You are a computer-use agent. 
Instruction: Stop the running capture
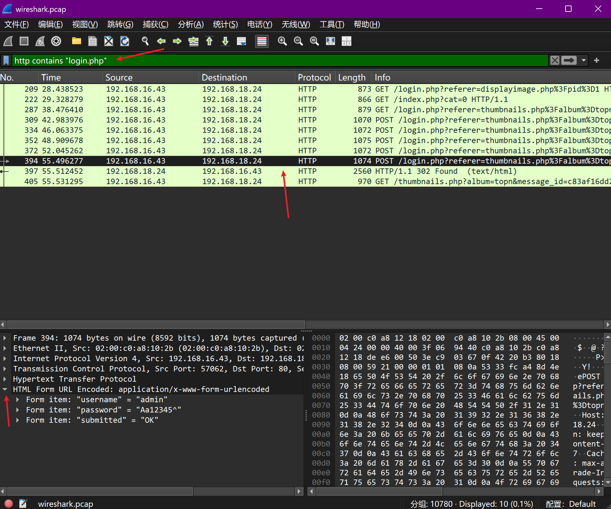pyautogui.click(x=24, y=41)
